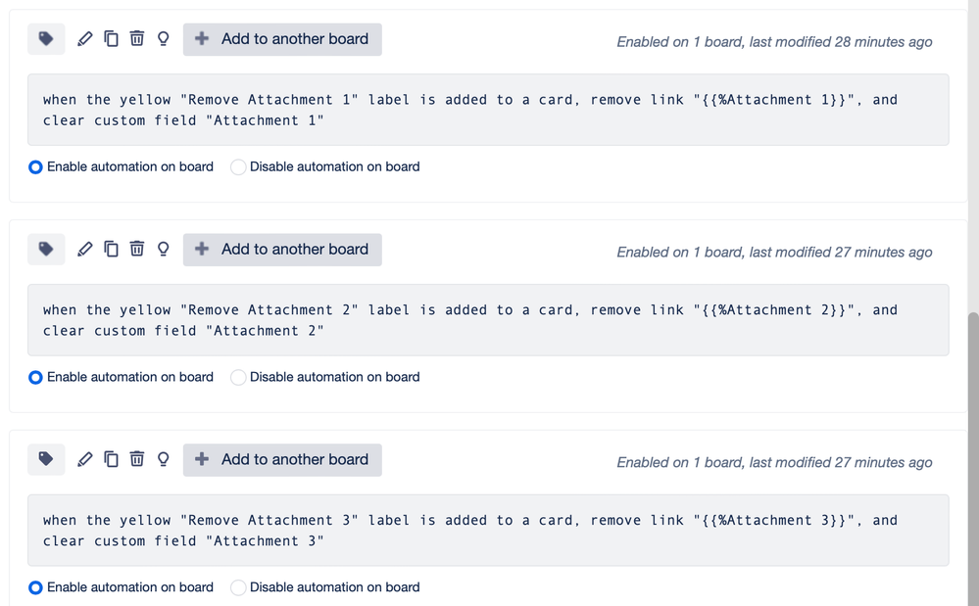This screenshot has width=979, height=606.
Task: Delete the Remove Attachment 2 rule via trash icon
Action: (137, 250)
